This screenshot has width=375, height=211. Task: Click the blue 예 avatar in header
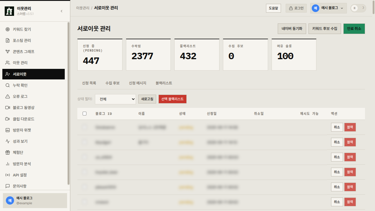(x=316, y=8)
